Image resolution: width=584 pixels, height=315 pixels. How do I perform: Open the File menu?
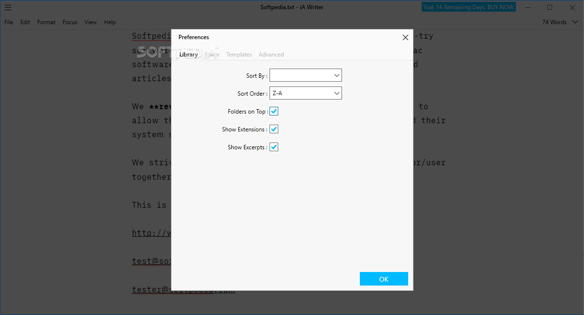click(x=9, y=22)
